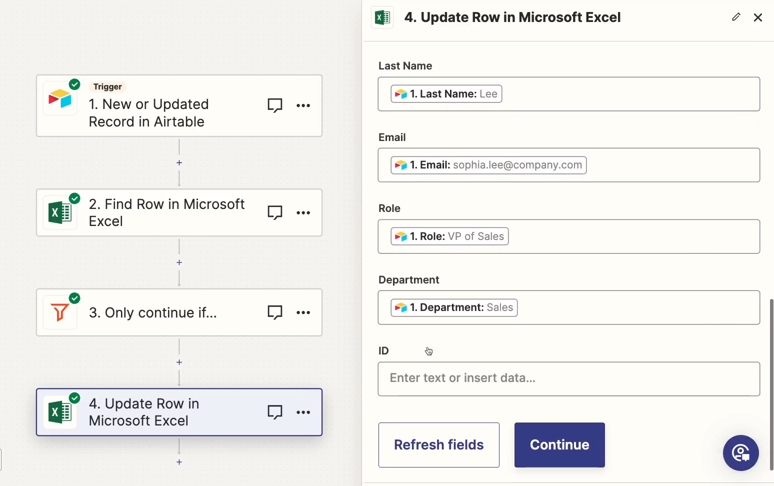
Task: Rename step using the pencil icon
Action: 736,17
